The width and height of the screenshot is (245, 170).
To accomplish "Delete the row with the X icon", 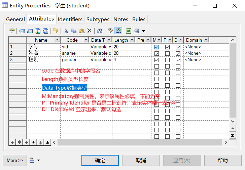I will click(90, 31).
